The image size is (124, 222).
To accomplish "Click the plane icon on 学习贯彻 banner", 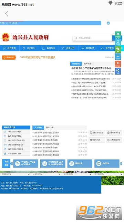I will point(44,164).
